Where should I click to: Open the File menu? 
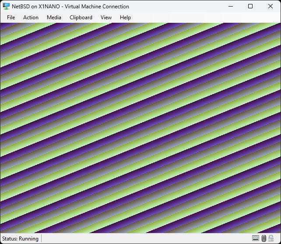(x=11, y=18)
